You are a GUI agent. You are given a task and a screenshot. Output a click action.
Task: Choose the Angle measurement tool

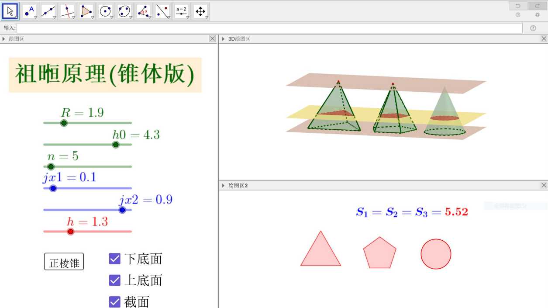tap(143, 11)
